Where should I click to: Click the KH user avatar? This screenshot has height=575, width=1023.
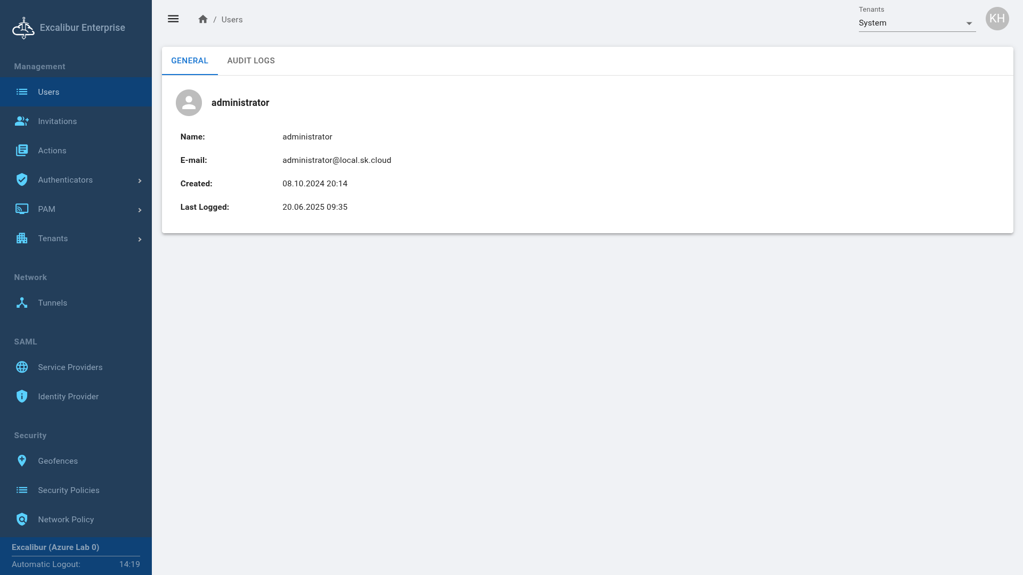tap(997, 19)
